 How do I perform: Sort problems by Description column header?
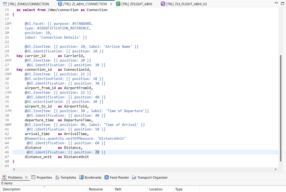click(x=12, y=189)
